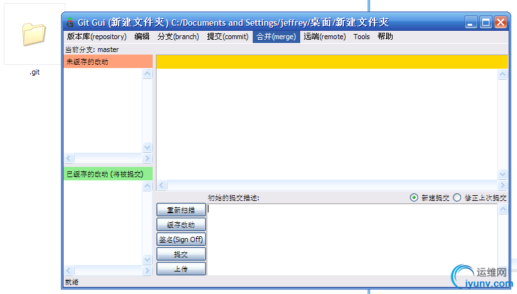Click up arrow of commit message scrollbar
Image resolution: width=517 pixels, height=294 pixels.
click(x=503, y=209)
